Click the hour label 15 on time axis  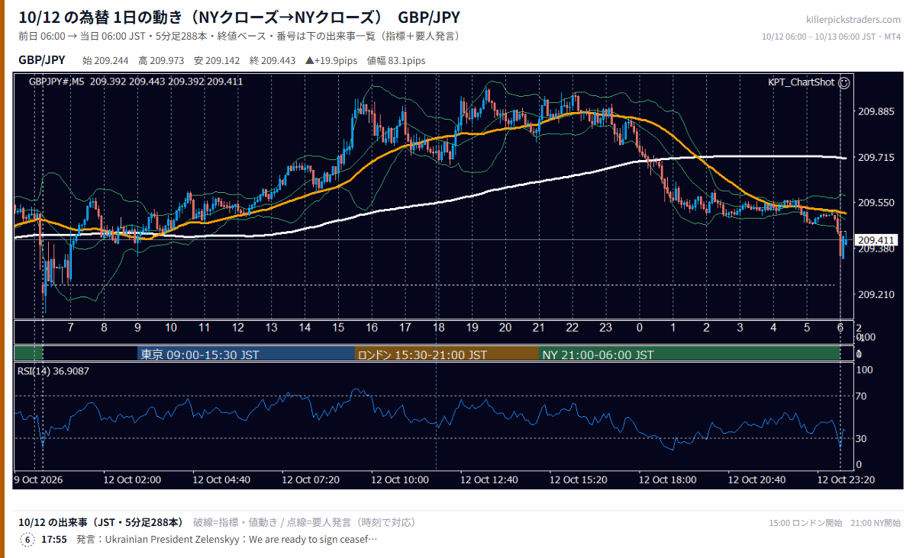coord(338,327)
